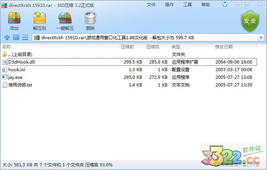Viewport: 267px width, 170px height.
Task: Open the 帮助 menu
Action: click(206, 4)
